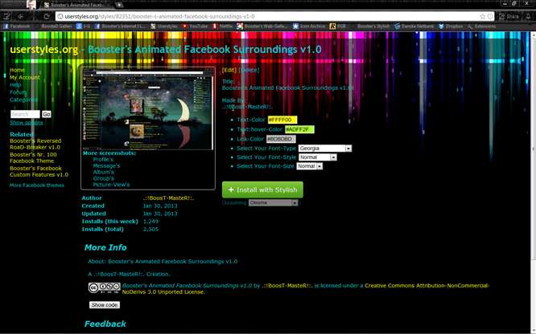The height and width of the screenshot is (334, 536).
Task: Open the Extensions bookmark
Action: point(482,26)
